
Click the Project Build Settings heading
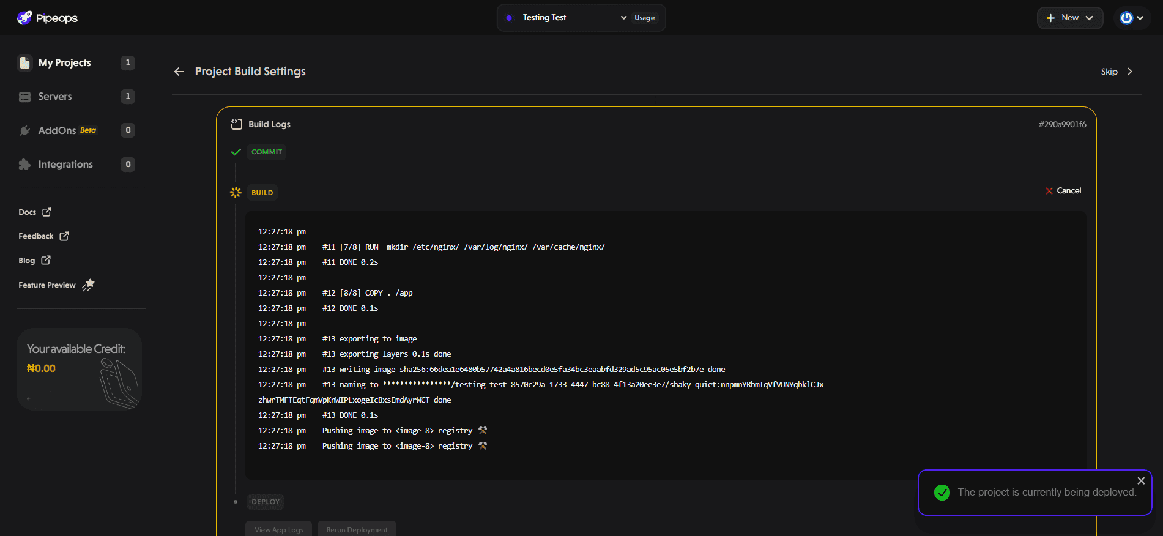(250, 72)
